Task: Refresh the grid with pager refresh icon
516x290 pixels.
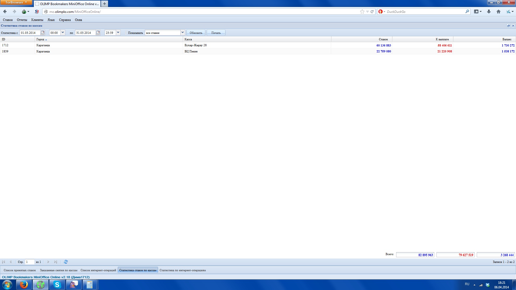Action: [66, 262]
